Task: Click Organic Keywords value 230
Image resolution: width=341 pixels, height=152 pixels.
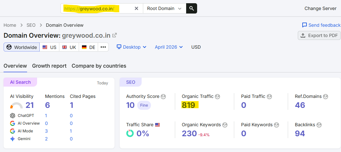Action: click(x=189, y=133)
